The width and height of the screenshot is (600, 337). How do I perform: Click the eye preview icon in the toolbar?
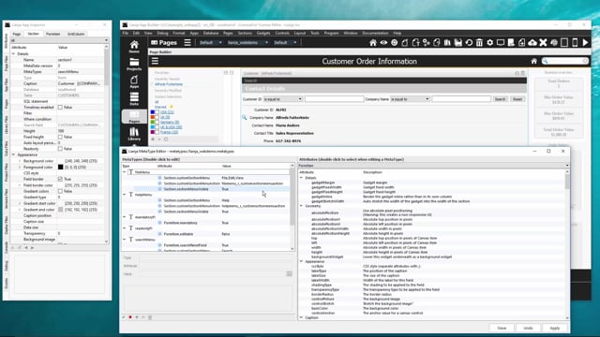(383, 42)
